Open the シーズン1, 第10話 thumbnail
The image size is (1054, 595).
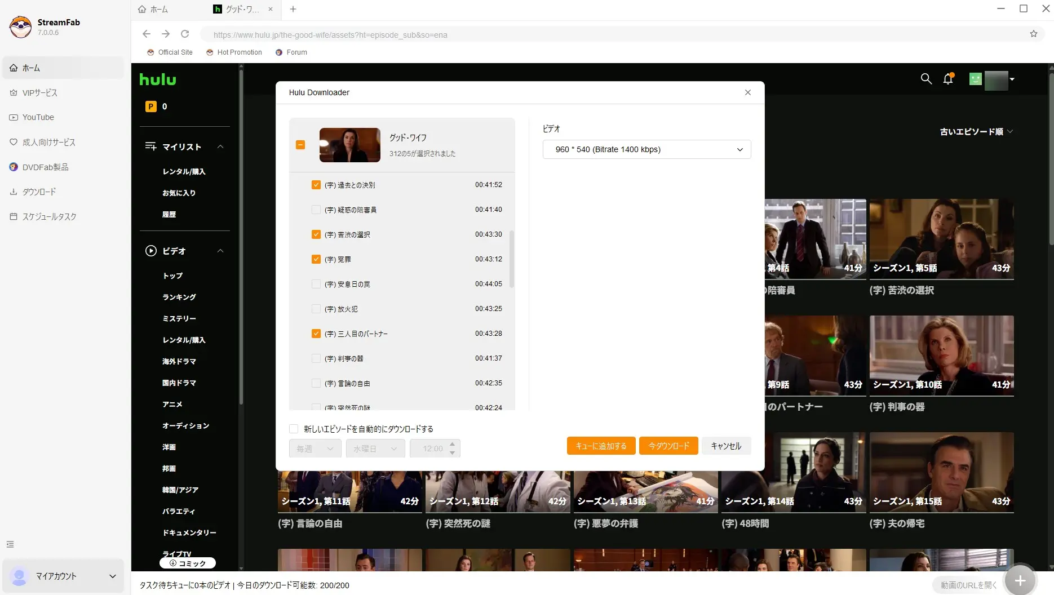[941, 356]
